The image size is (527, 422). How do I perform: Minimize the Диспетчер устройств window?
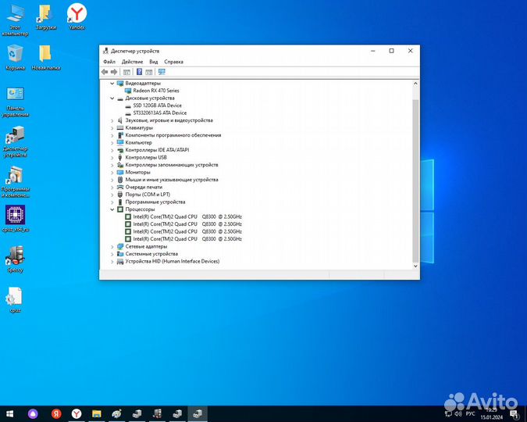pyautogui.click(x=372, y=51)
